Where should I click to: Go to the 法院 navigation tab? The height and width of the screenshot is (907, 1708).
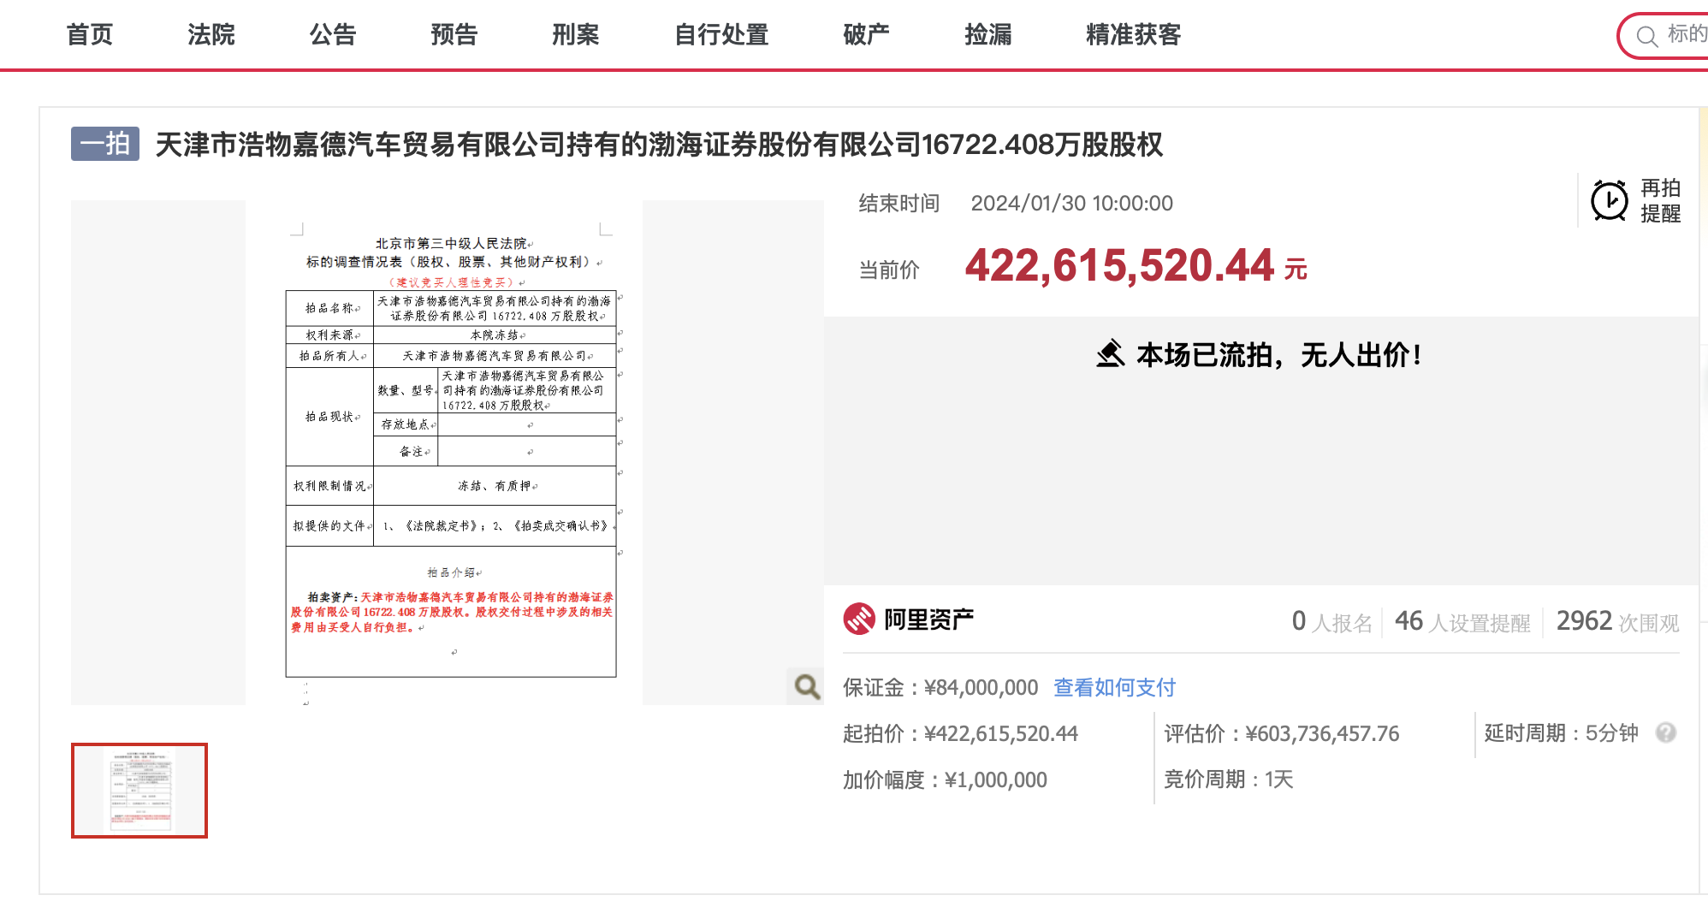click(x=211, y=34)
